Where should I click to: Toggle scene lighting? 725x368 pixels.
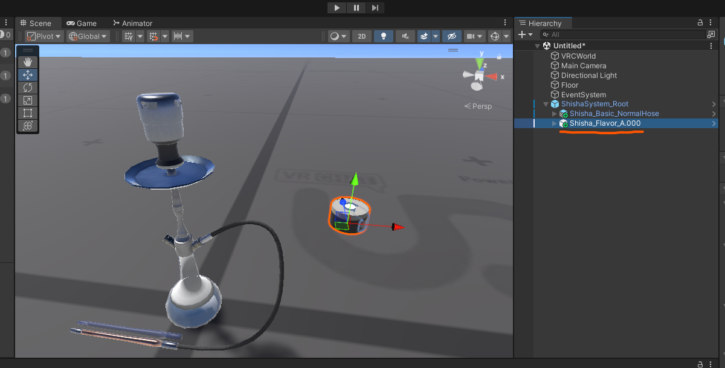click(384, 36)
